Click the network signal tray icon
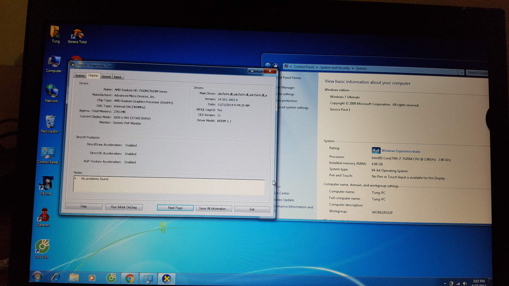Screen dimensions: 509x286 (458, 283)
